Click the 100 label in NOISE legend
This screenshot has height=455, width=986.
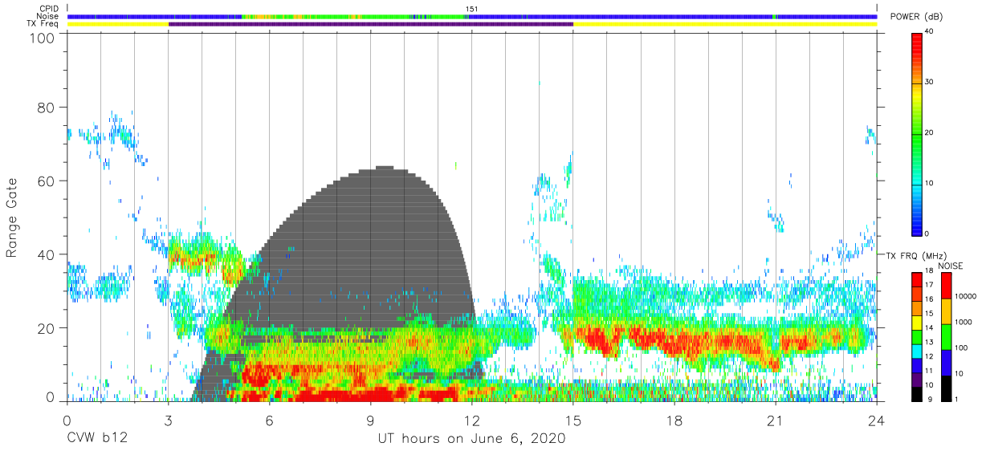click(x=961, y=348)
